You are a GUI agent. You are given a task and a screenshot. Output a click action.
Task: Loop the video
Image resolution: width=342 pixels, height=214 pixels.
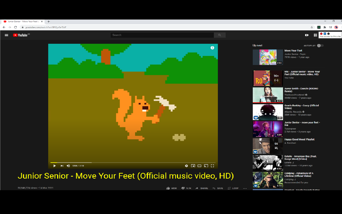click(233, 188)
